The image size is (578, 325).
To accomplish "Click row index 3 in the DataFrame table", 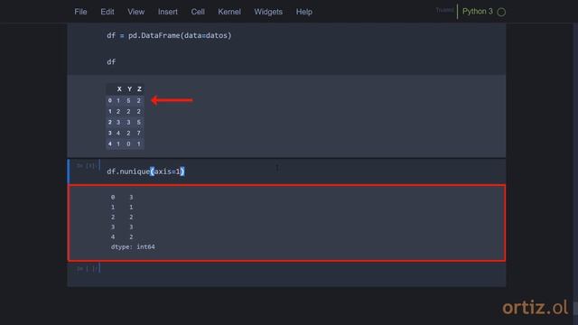I will [x=110, y=133].
